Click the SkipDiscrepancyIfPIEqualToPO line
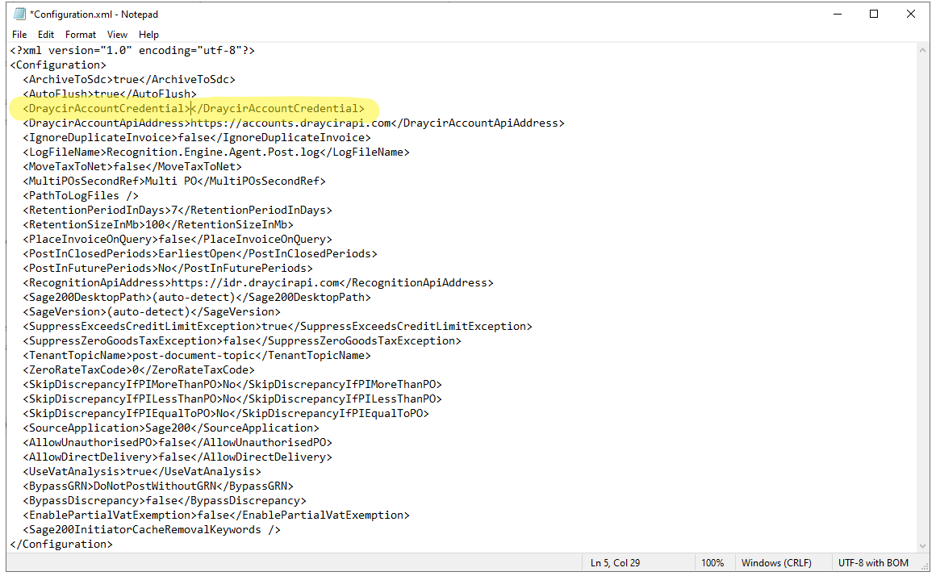 coord(226,414)
